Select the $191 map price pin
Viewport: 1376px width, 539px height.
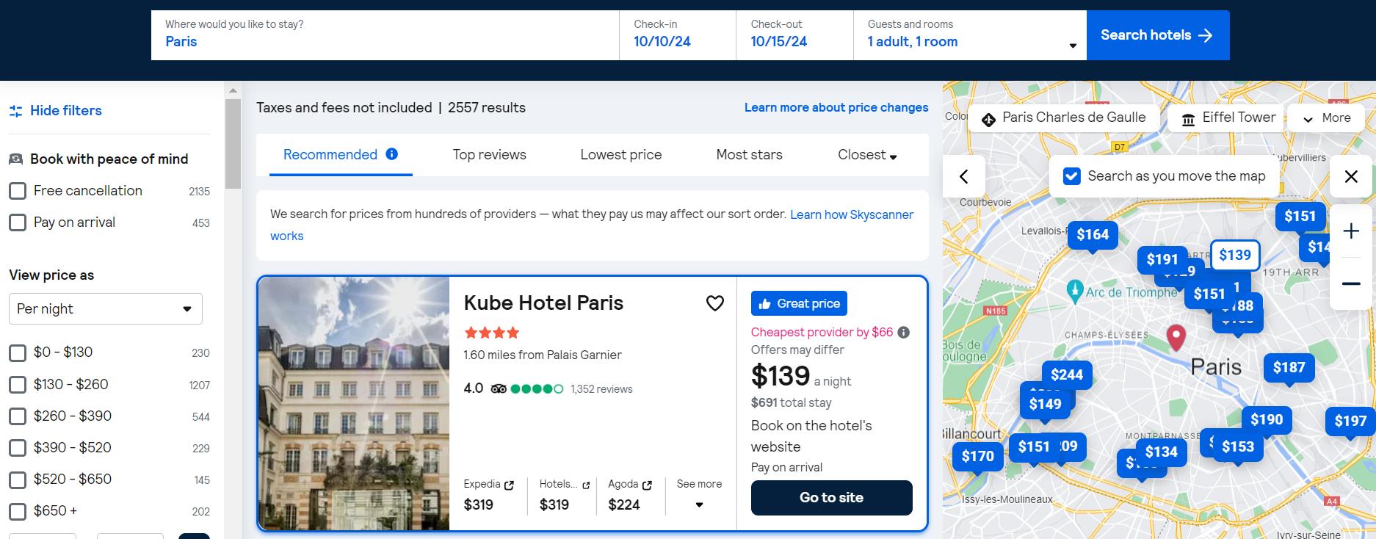(x=1162, y=259)
